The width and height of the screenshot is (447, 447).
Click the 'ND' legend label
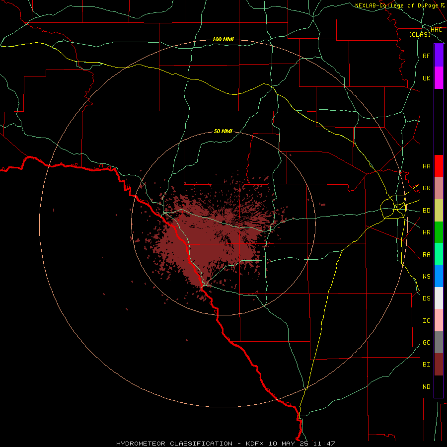427,386
